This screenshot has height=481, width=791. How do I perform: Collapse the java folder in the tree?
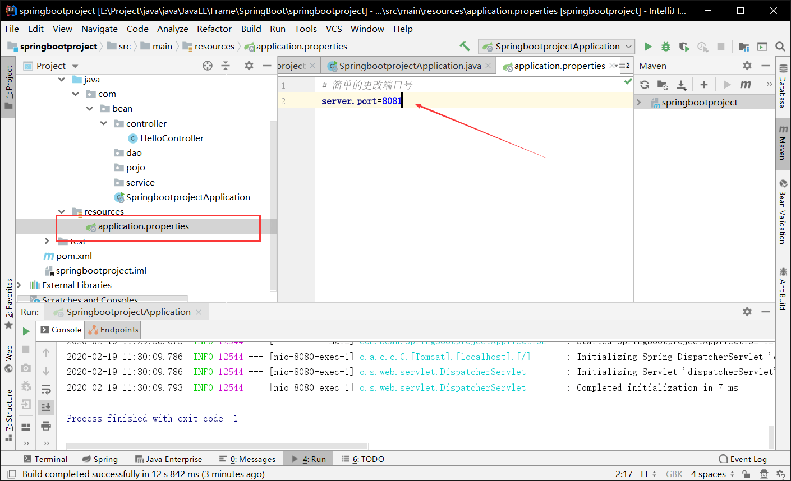click(x=62, y=80)
